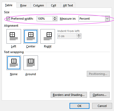The image size is (114, 111).
Task: Select the Table tab
Action: click(9, 5)
